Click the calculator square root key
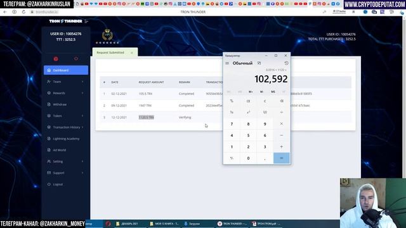 [265, 113]
